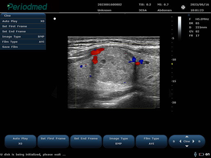The image size is (211, 158).
Task: Click the bottom Film Type AVI button
Action: coord(151,141)
